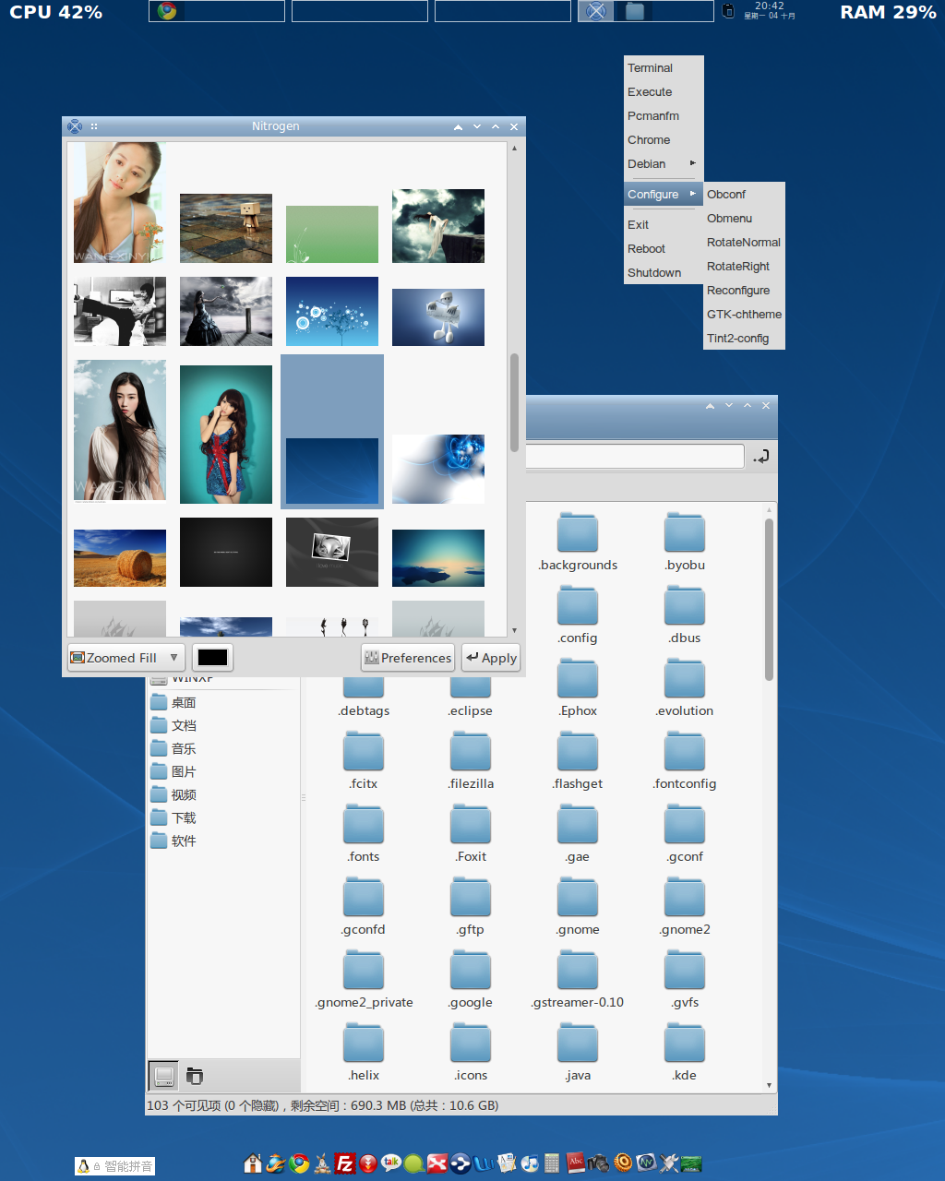Click Reboot in the desktop menu
Image resolution: width=945 pixels, height=1181 pixels.
(663, 249)
